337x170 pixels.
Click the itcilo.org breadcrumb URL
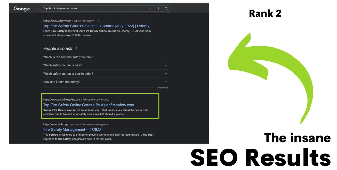tap(77, 124)
